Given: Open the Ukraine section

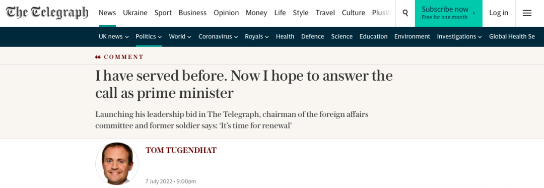Looking at the screenshot, I should (135, 13).
